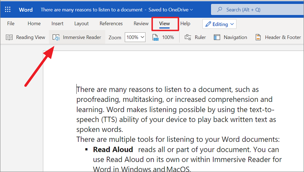Open the References tab

click(x=111, y=24)
